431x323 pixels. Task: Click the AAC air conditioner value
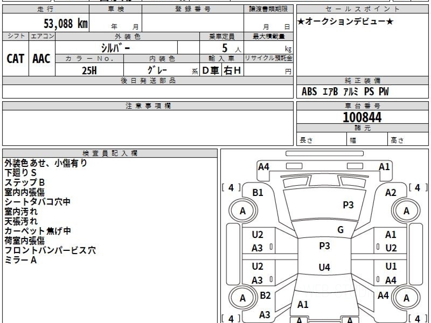(42, 58)
